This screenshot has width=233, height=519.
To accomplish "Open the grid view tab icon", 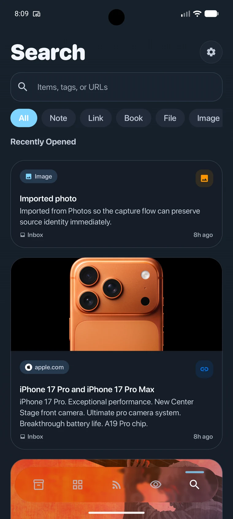I will click(x=78, y=485).
